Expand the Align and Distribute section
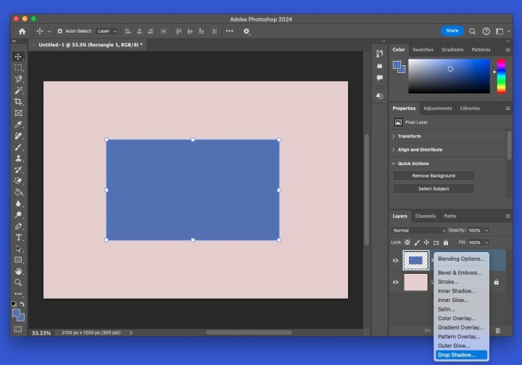Image resolution: width=522 pixels, height=365 pixels. click(420, 150)
